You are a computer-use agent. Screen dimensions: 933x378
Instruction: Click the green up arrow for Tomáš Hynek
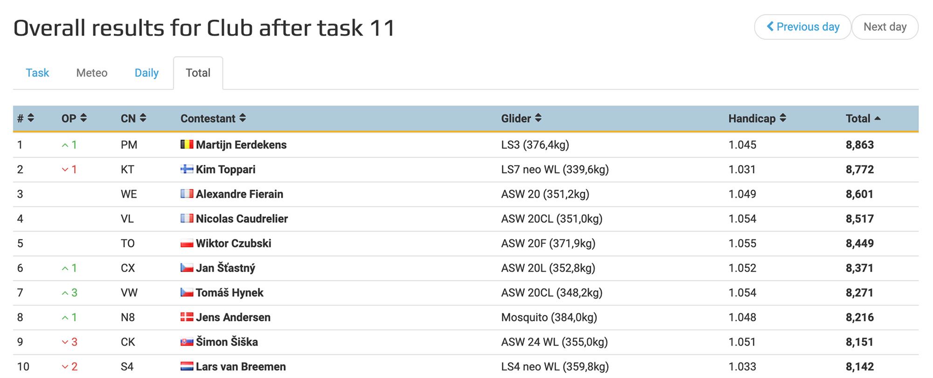tap(65, 293)
